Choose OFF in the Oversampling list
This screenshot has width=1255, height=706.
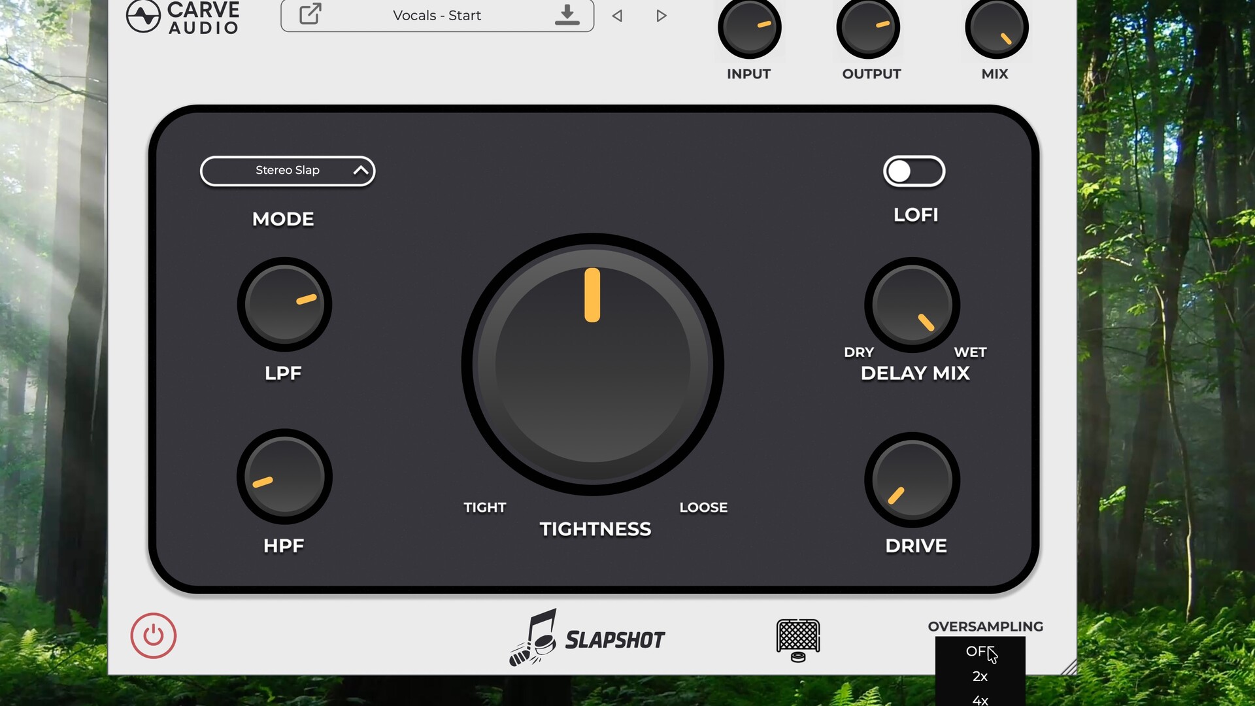coord(978,652)
